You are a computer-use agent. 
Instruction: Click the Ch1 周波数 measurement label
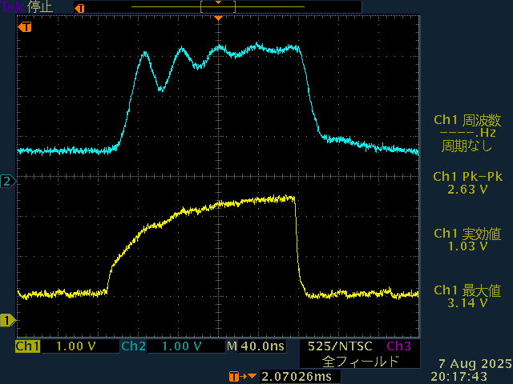pos(467,120)
